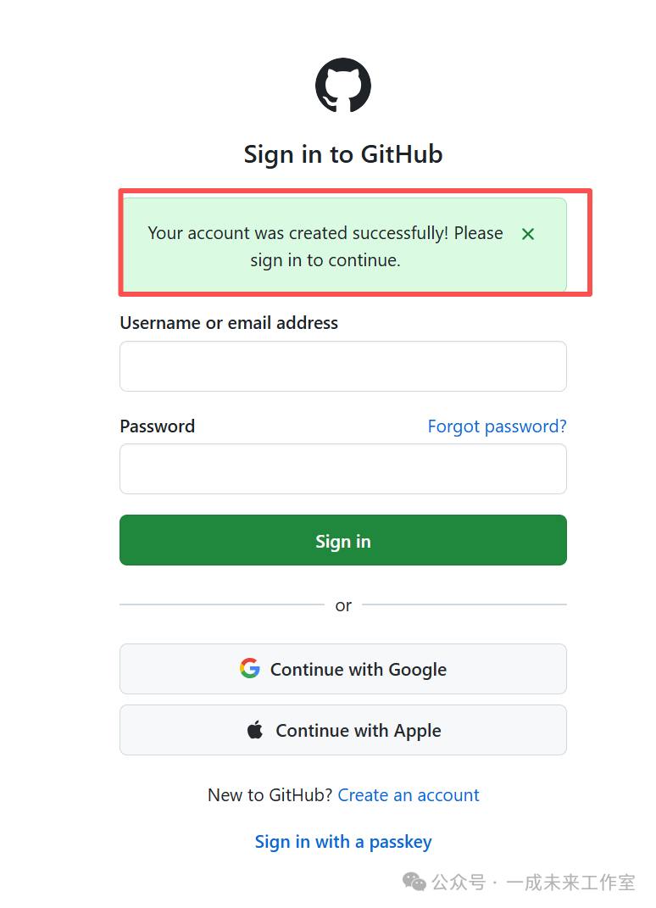Open the Forgot password? link
The image size is (656, 908).
pyautogui.click(x=497, y=426)
